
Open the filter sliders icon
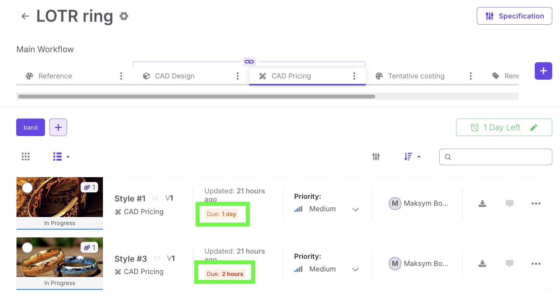(x=376, y=157)
